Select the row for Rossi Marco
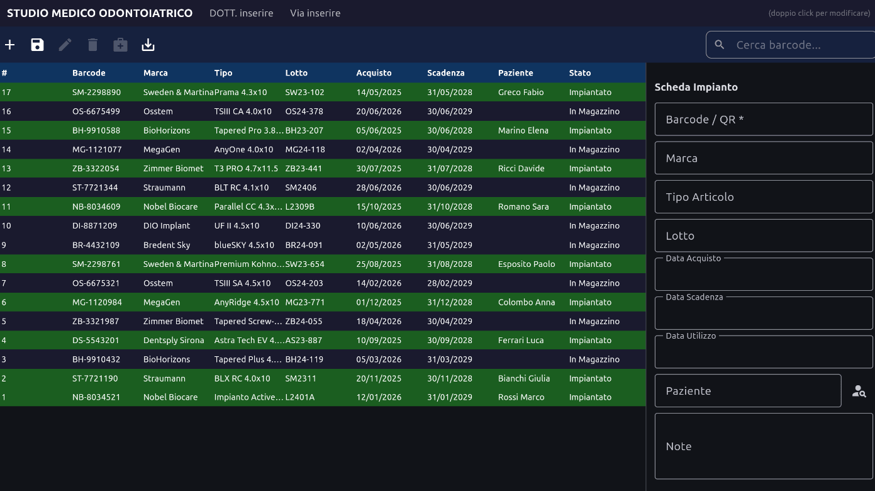The width and height of the screenshot is (875, 491). pyautogui.click(x=323, y=397)
